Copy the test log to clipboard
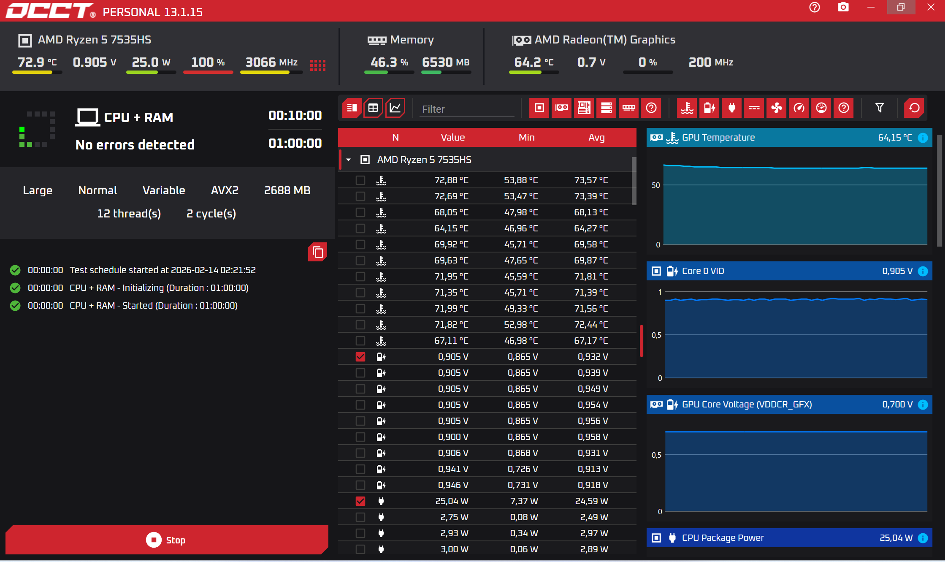This screenshot has width=945, height=562. pyautogui.click(x=318, y=252)
